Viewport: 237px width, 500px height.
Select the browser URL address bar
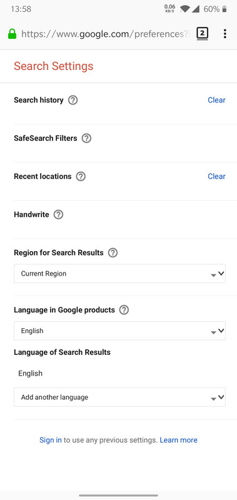(x=105, y=34)
